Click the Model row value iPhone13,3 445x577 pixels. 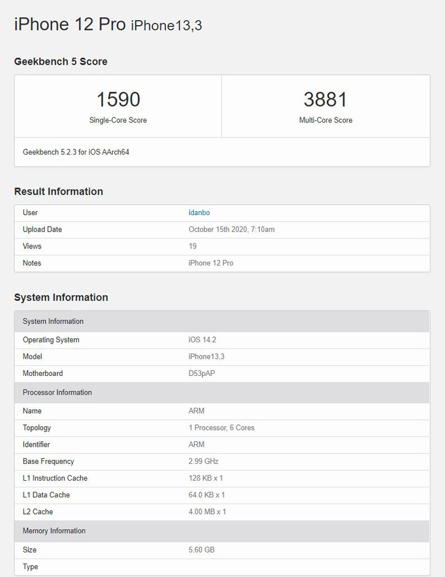(206, 356)
